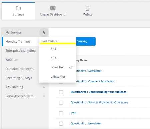Open QuestionPro : Company Satisfaction survey
This screenshot has height=129, width=150.
[96, 81]
